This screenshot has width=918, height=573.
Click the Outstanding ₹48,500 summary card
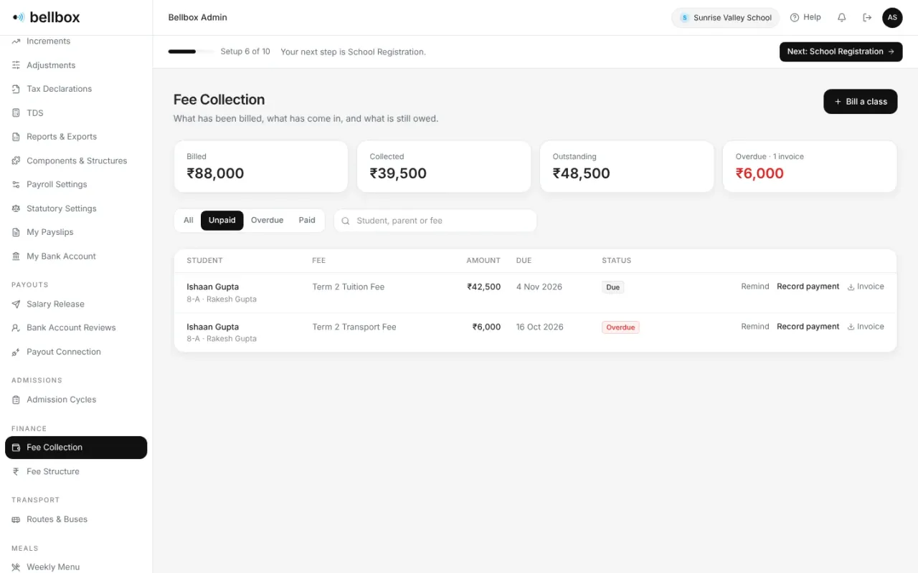coord(627,166)
